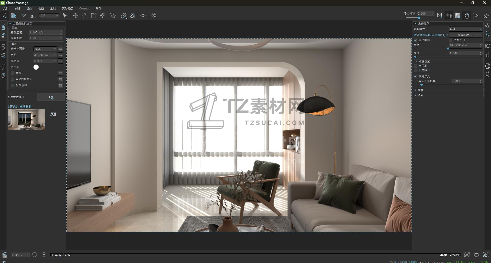This screenshot has width=491, height=263.
Task: Open the 实时链接 menu
Action: coord(68,8)
